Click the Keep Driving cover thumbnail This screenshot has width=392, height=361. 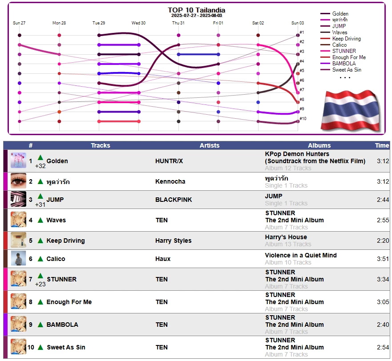click(x=18, y=240)
